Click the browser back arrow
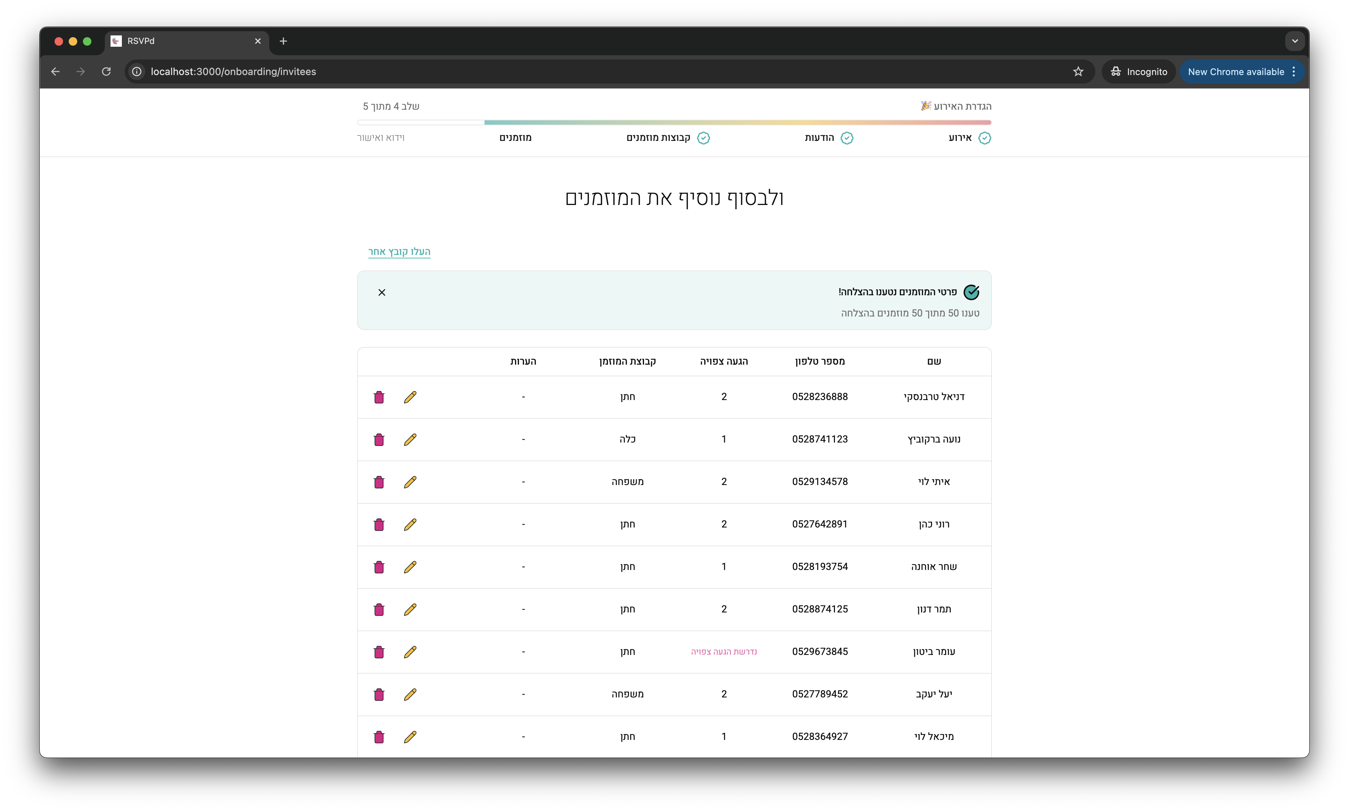1349x810 pixels. point(55,72)
